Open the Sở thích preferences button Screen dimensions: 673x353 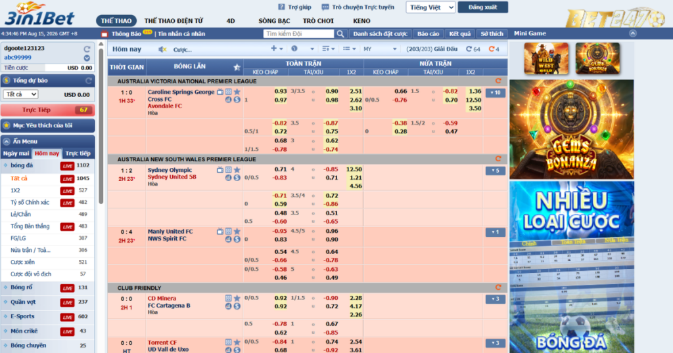[x=492, y=34]
